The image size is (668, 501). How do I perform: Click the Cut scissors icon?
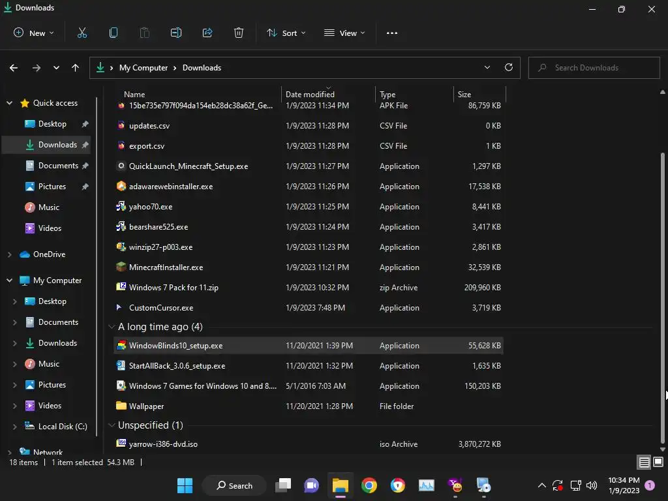click(82, 33)
